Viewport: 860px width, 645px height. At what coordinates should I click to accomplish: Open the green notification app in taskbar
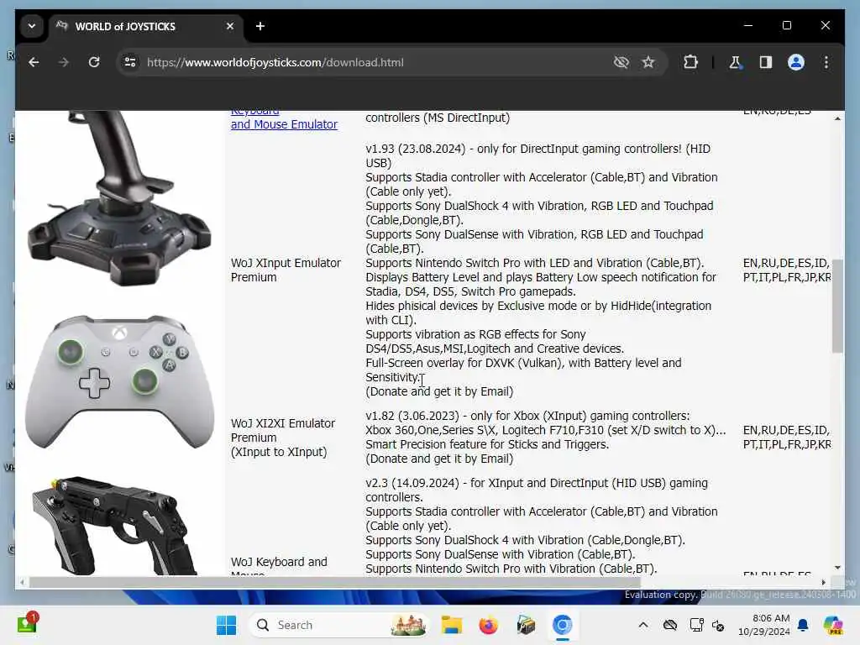(26, 624)
